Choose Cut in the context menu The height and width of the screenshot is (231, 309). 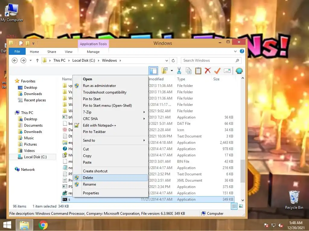[110, 149]
